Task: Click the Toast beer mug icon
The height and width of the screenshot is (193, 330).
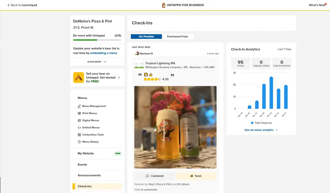Action: (192, 176)
